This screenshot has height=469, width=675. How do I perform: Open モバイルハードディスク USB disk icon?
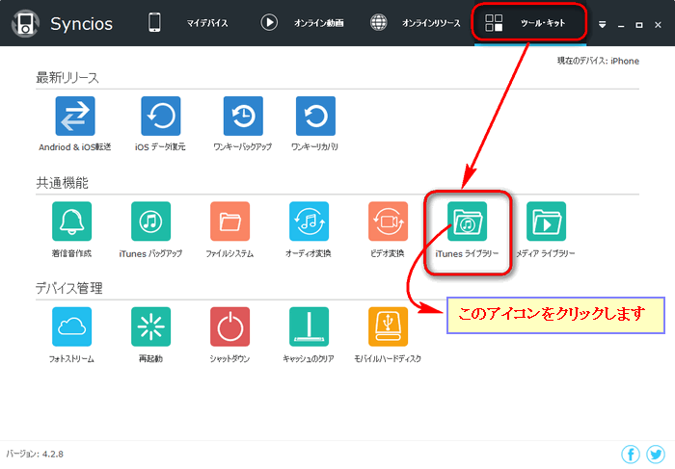pos(388,326)
